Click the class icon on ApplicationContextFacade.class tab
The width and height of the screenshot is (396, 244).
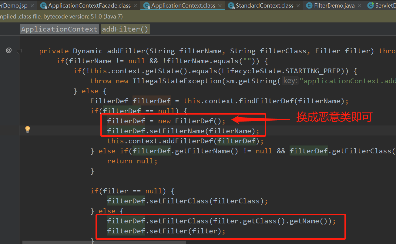point(43,5)
